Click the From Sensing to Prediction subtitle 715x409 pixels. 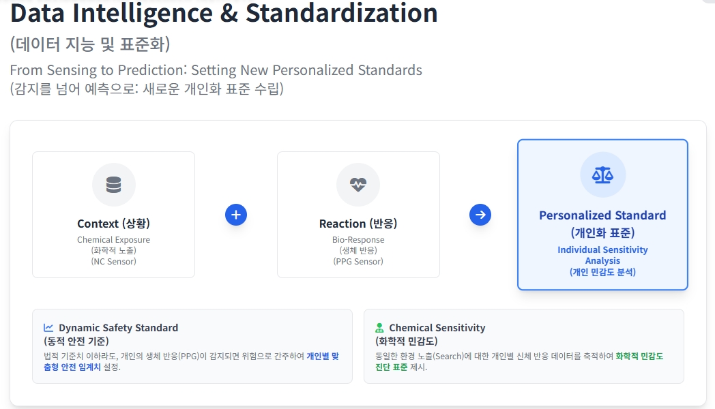[216, 70]
